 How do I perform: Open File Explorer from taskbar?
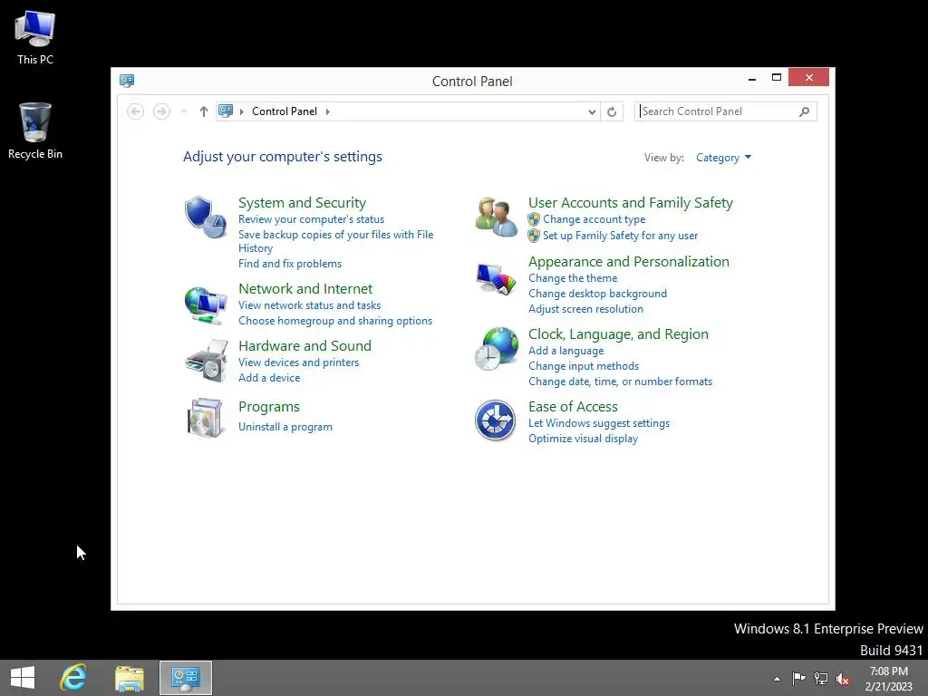130,678
